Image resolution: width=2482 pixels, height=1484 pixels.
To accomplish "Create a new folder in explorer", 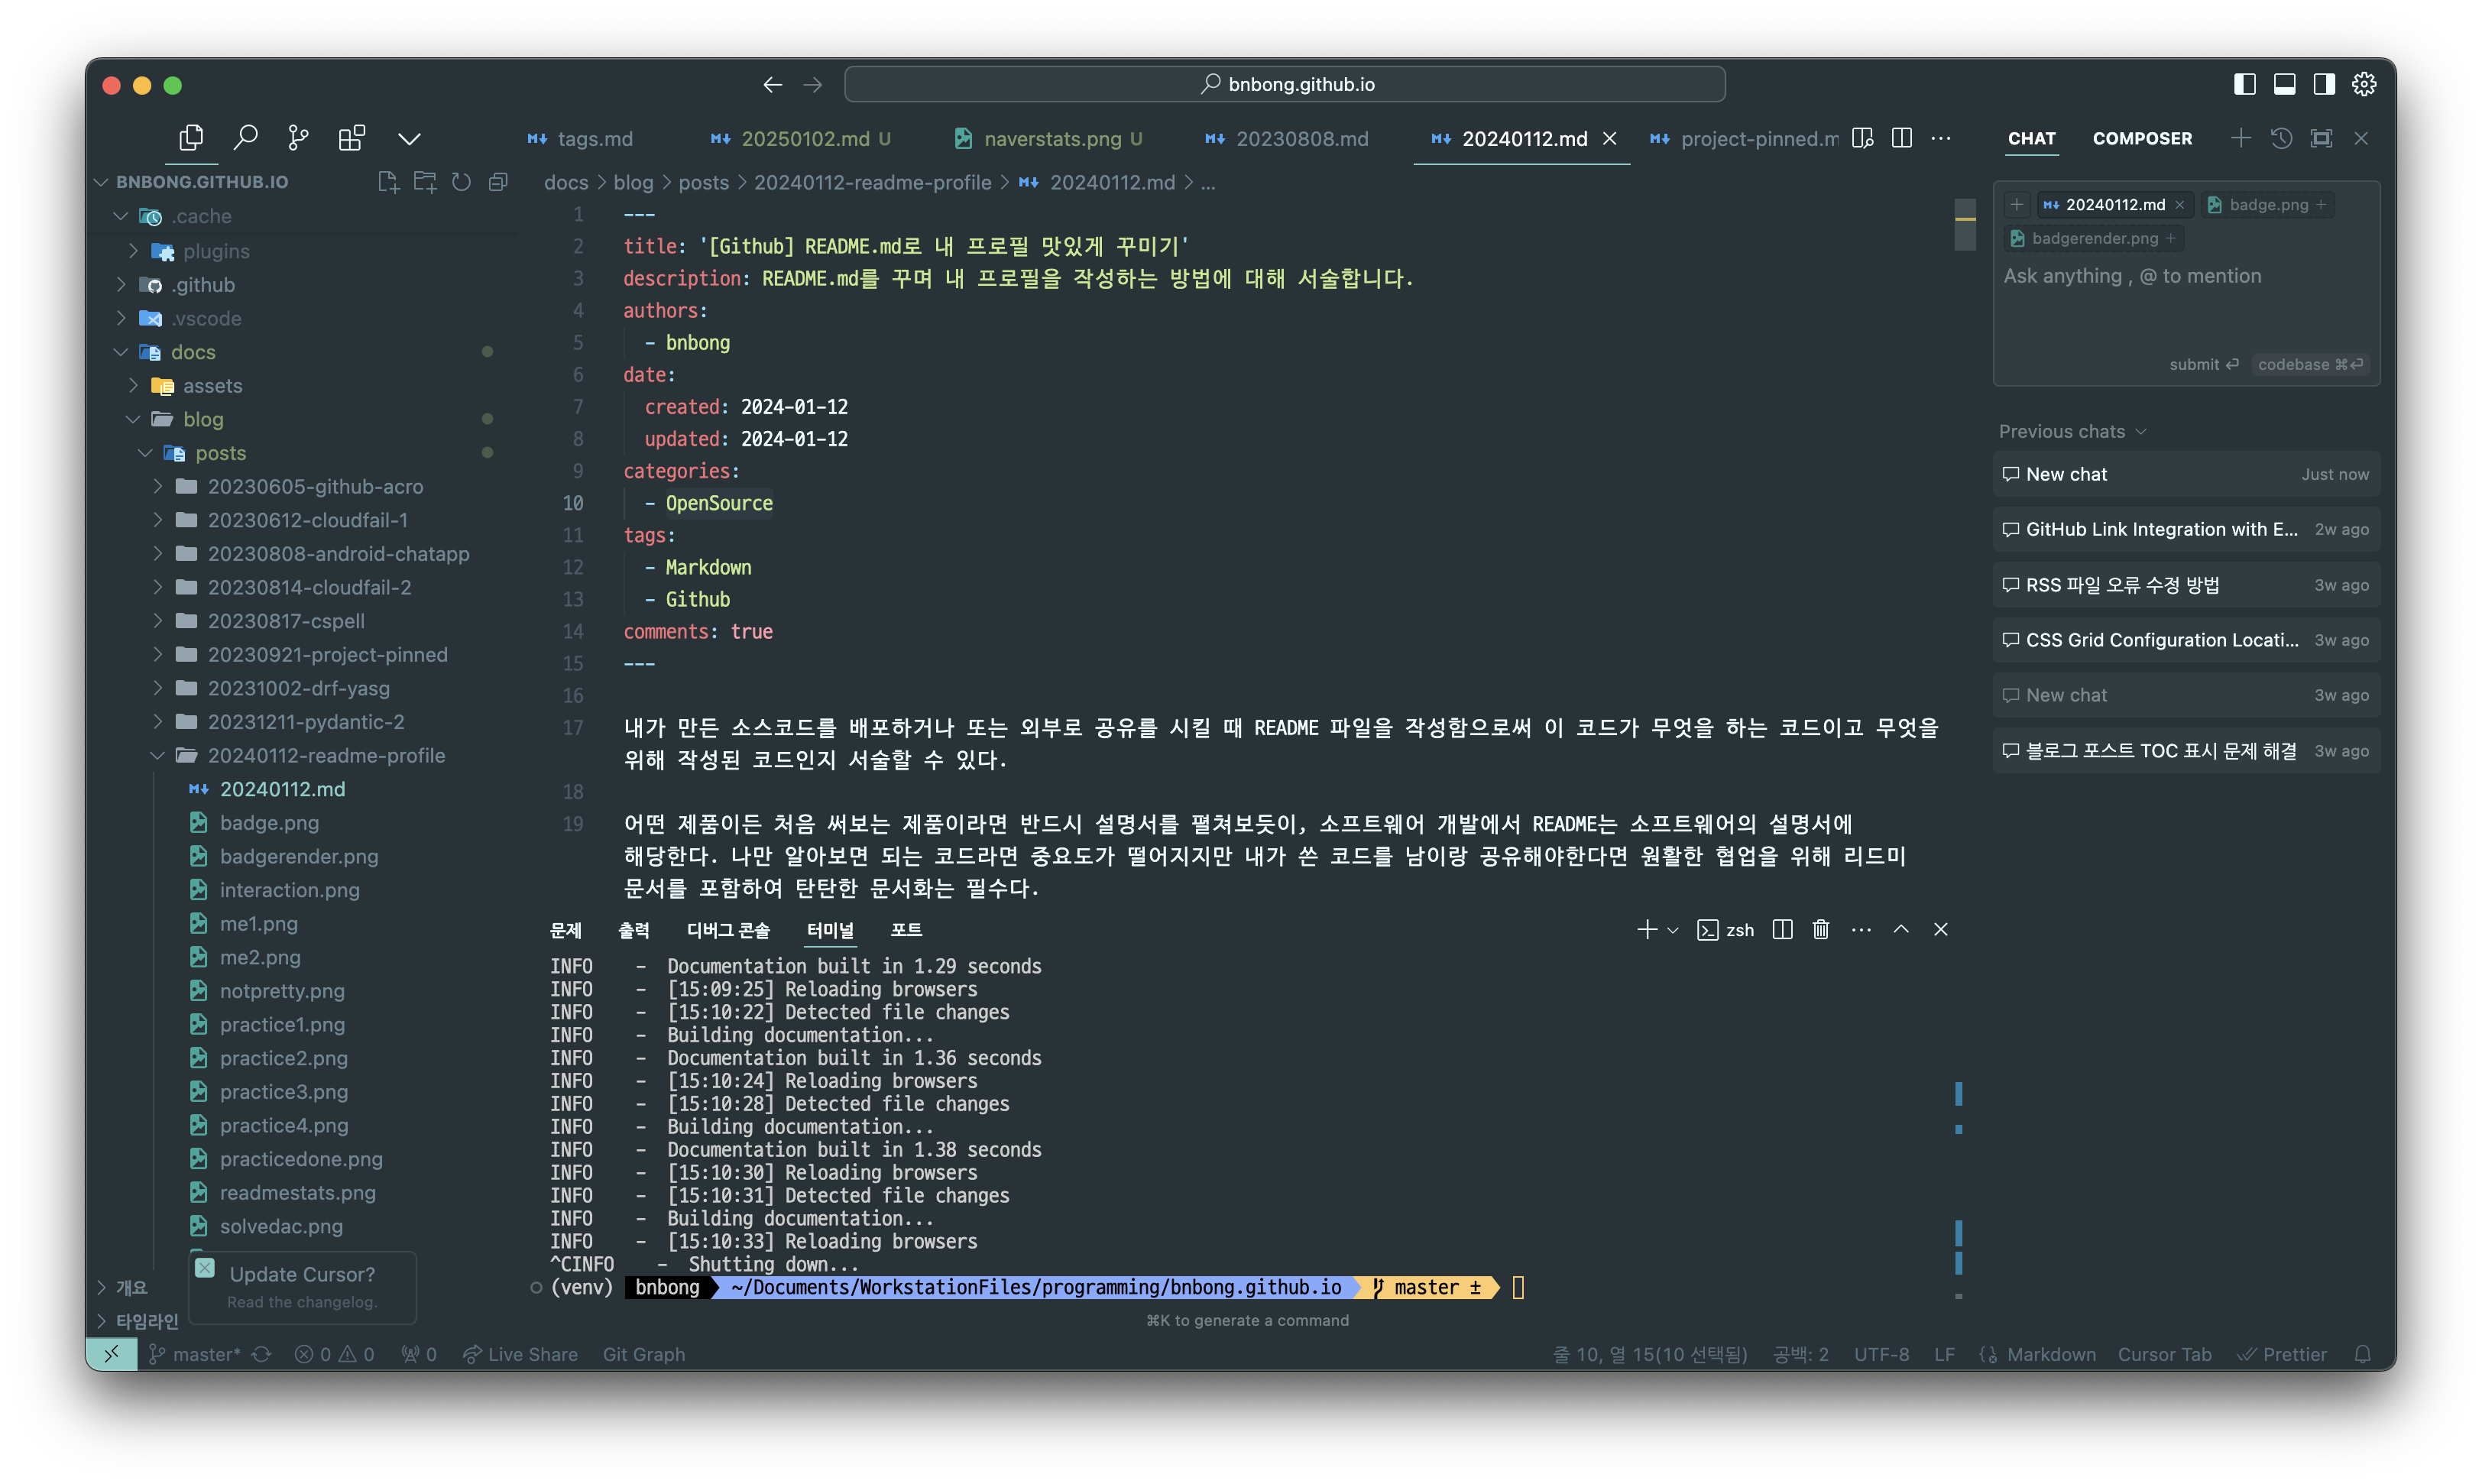I will pos(425,182).
